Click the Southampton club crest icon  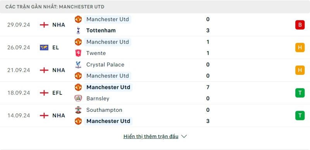78,110
